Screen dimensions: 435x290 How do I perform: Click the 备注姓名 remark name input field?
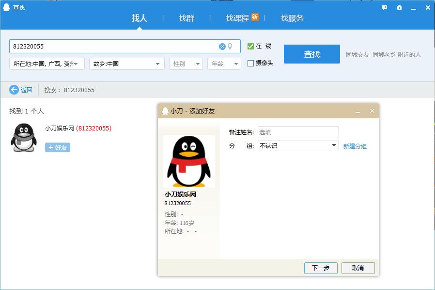tap(298, 132)
